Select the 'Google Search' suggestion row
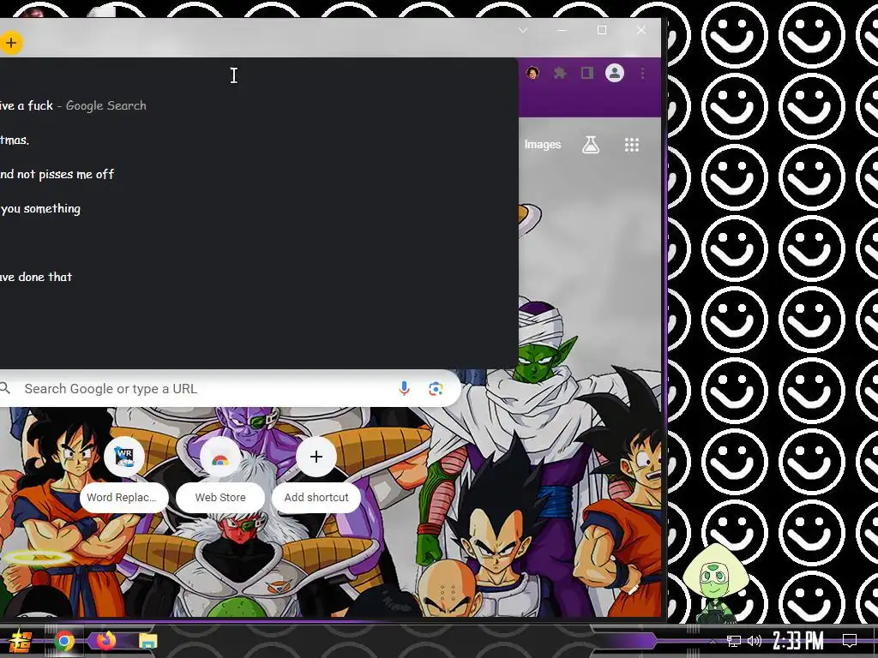Image resolution: width=878 pixels, height=658 pixels. 259,105
